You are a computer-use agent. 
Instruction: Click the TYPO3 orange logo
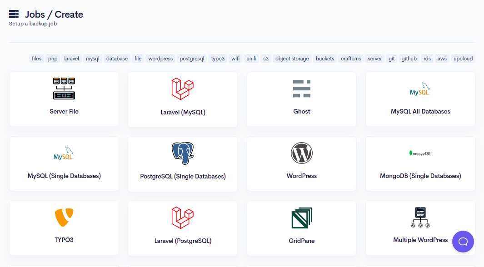pos(64,218)
